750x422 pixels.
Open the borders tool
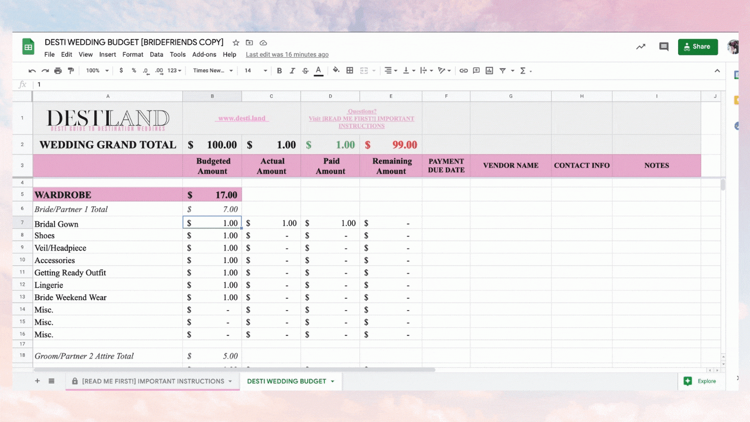350,70
